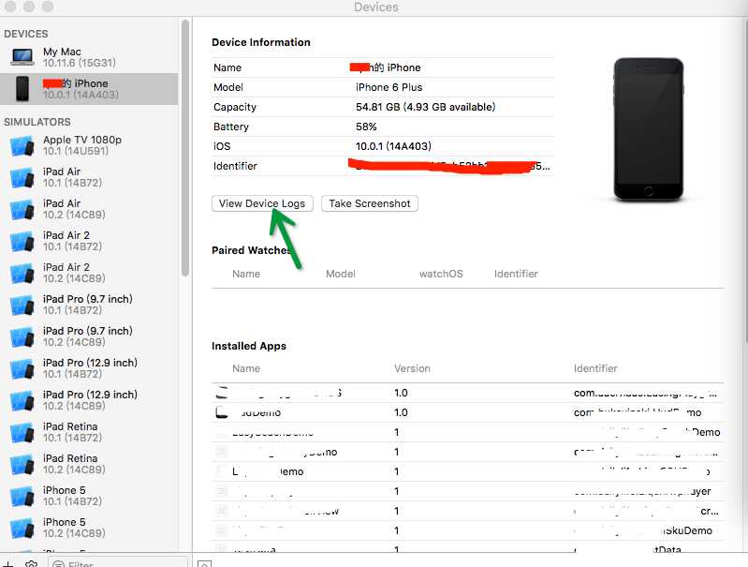This screenshot has width=748, height=567.
Task: Open the gear actions menu below the sidebar
Action: (x=32, y=564)
